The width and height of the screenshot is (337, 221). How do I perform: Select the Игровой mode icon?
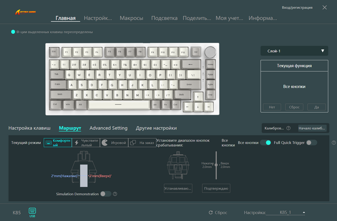[105, 142]
